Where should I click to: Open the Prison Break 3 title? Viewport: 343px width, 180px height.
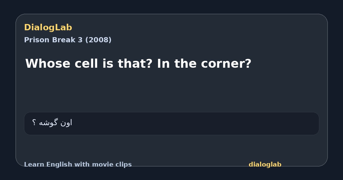coord(68,40)
